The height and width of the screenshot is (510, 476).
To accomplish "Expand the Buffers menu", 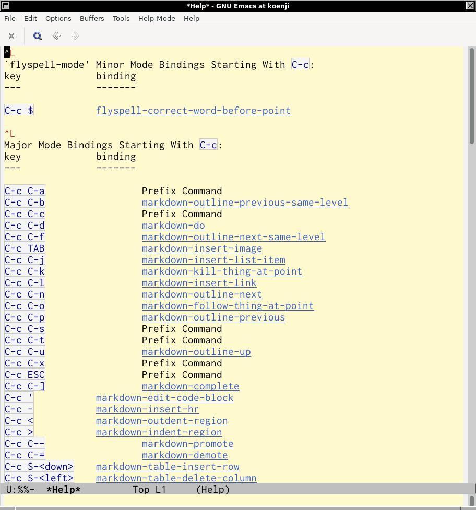I will (92, 18).
